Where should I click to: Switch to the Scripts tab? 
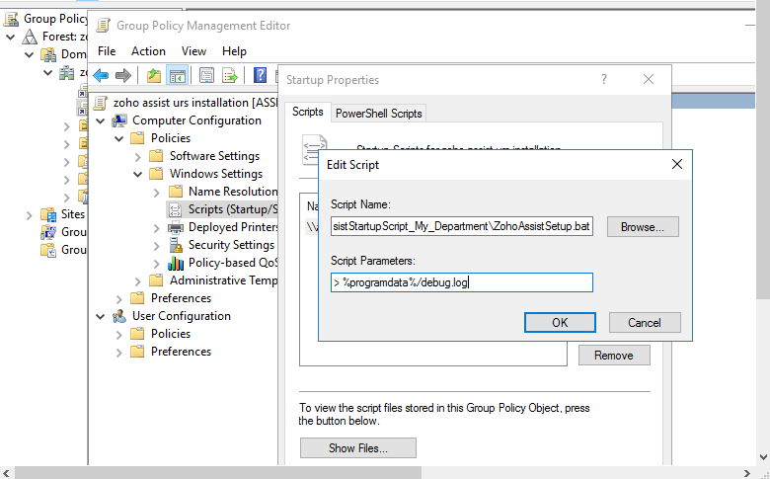tap(308, 112)
